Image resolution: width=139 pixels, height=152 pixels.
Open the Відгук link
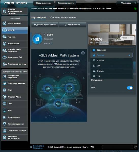(x=85, y=147)
